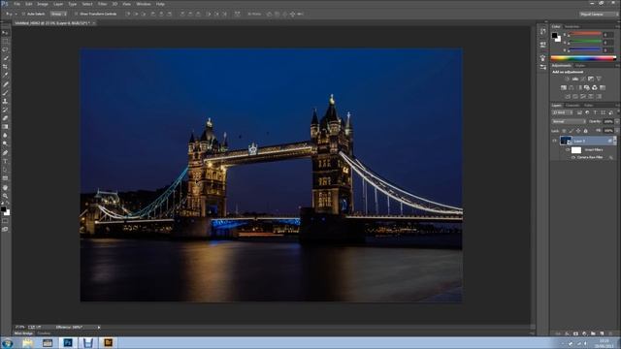Open the Normal blend mode dropdown

coord(569,121)
